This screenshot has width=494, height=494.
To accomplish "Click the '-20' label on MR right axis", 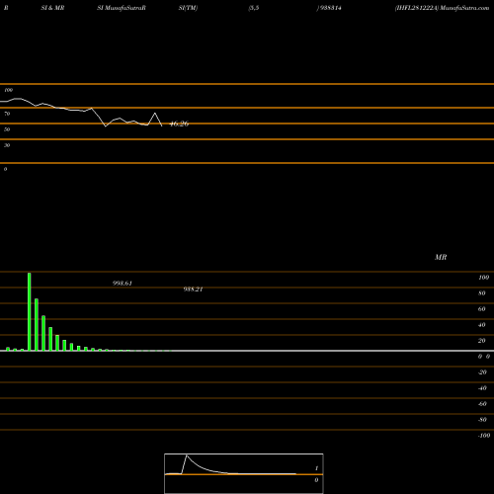I will tap(482, 372).
